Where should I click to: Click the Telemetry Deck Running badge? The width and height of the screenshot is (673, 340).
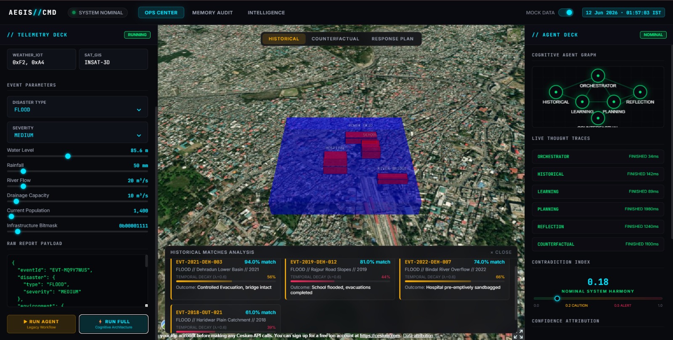(x=137, y=35)
